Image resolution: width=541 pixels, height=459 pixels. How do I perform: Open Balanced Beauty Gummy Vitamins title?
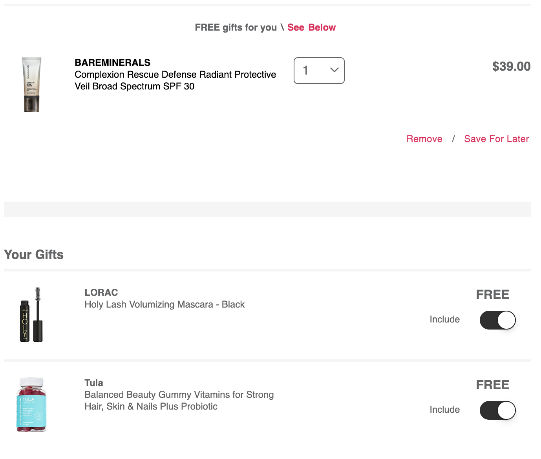(179, 401)
